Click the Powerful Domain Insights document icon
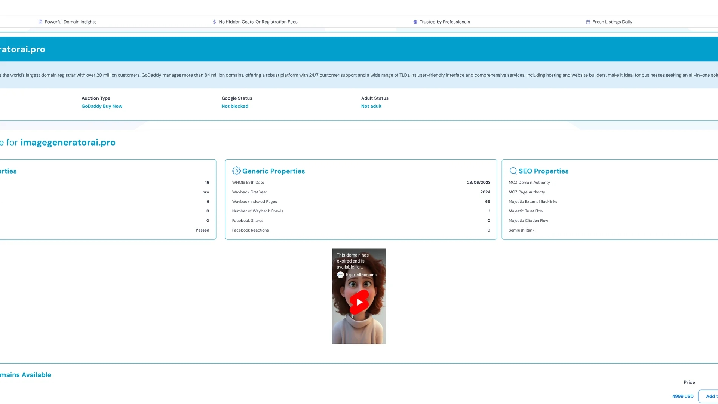The image size is (718, 404). pos(40,22)
